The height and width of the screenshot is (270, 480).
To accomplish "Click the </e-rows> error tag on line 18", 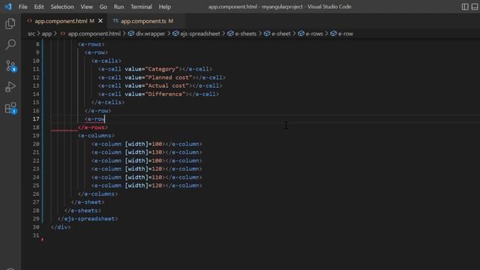I will coord(93,127).
